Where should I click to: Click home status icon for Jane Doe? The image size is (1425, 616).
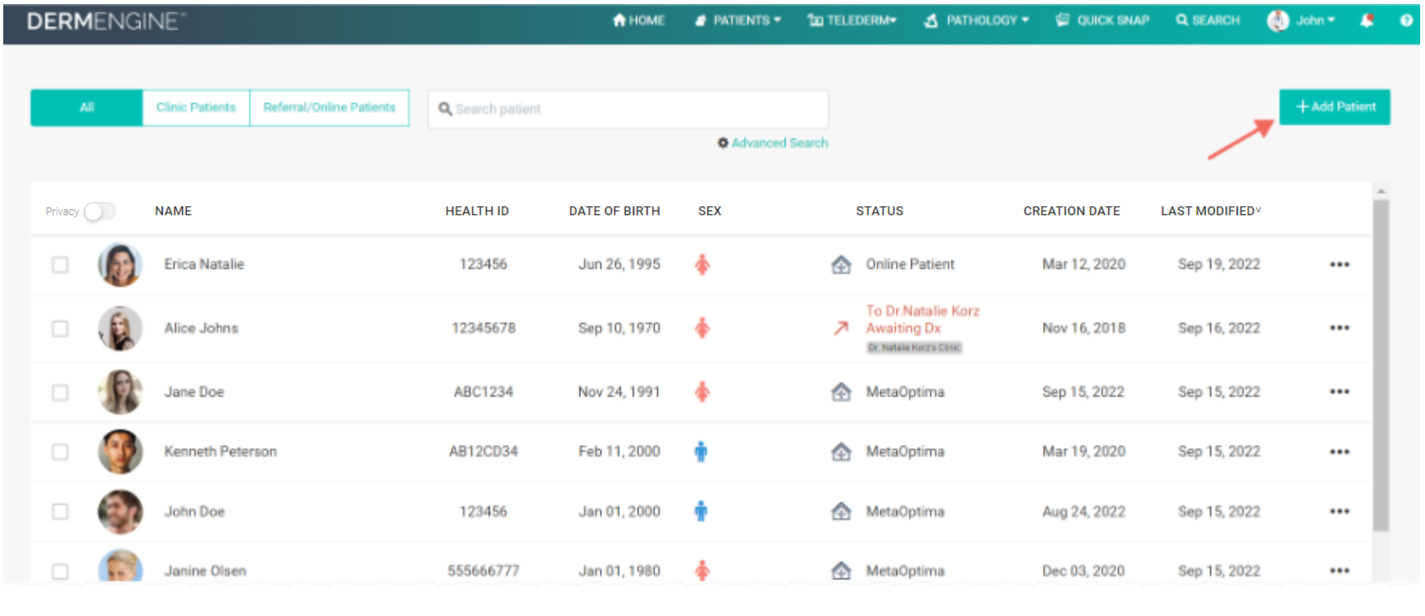click(841, 392)
